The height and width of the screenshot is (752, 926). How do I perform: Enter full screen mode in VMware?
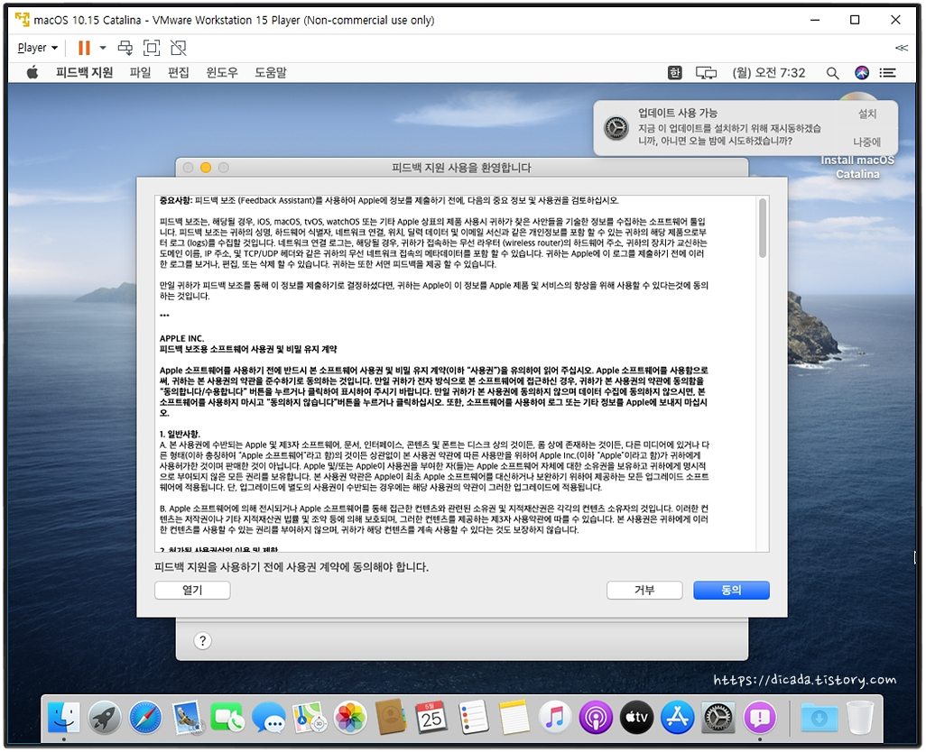coord(152,48)
